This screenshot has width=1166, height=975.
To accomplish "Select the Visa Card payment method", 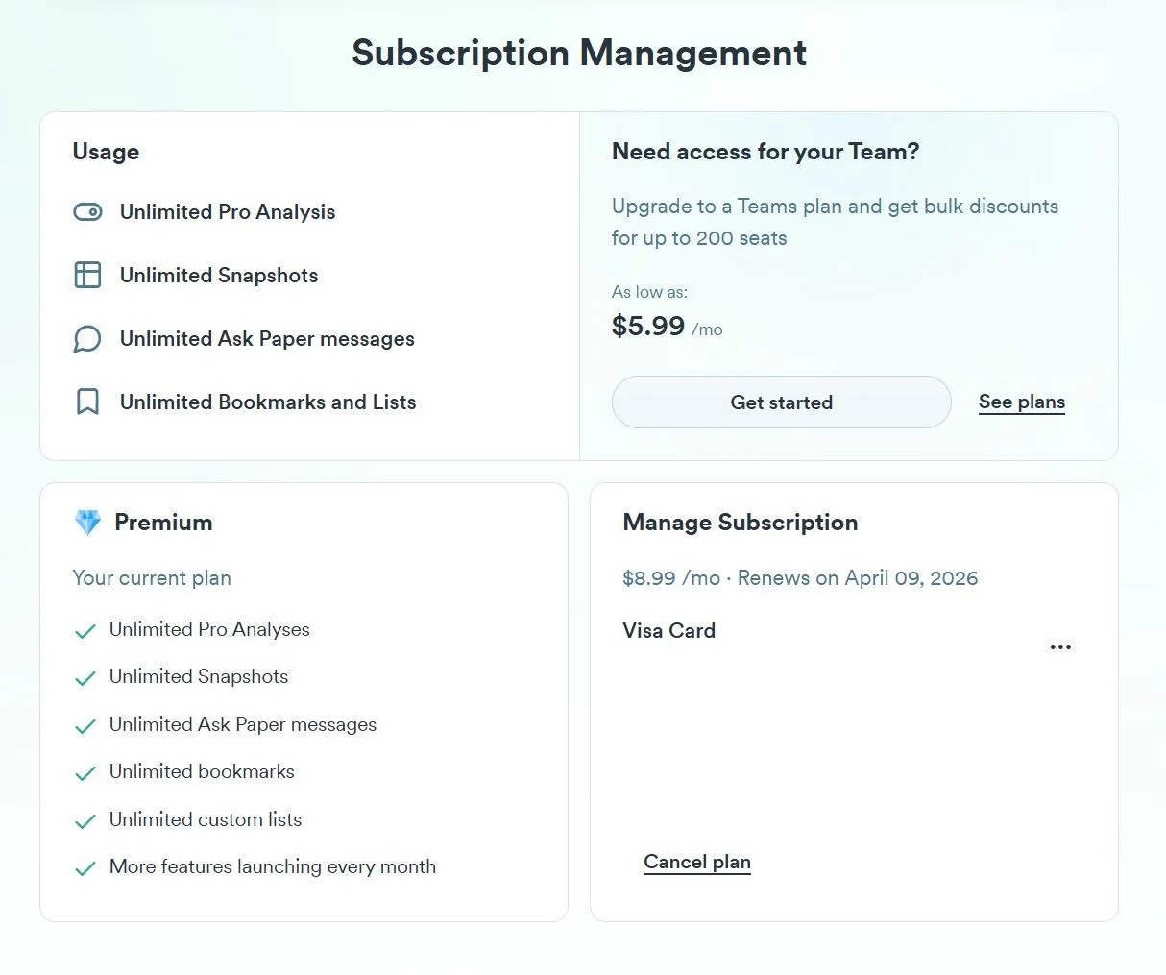I will [x=669, y=631].
